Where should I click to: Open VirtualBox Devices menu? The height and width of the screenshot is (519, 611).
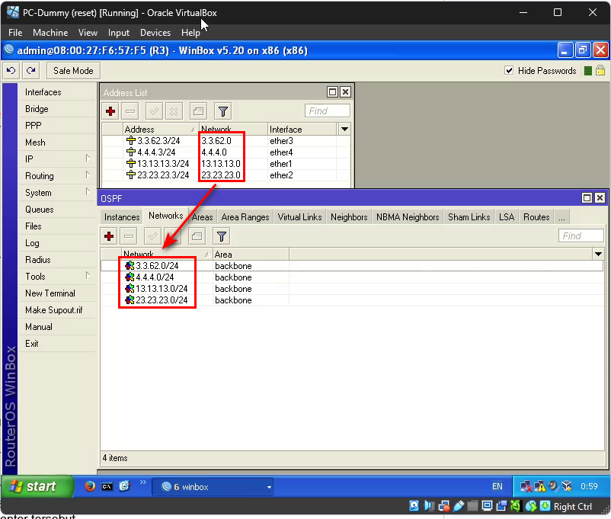[x=155, y=32]
